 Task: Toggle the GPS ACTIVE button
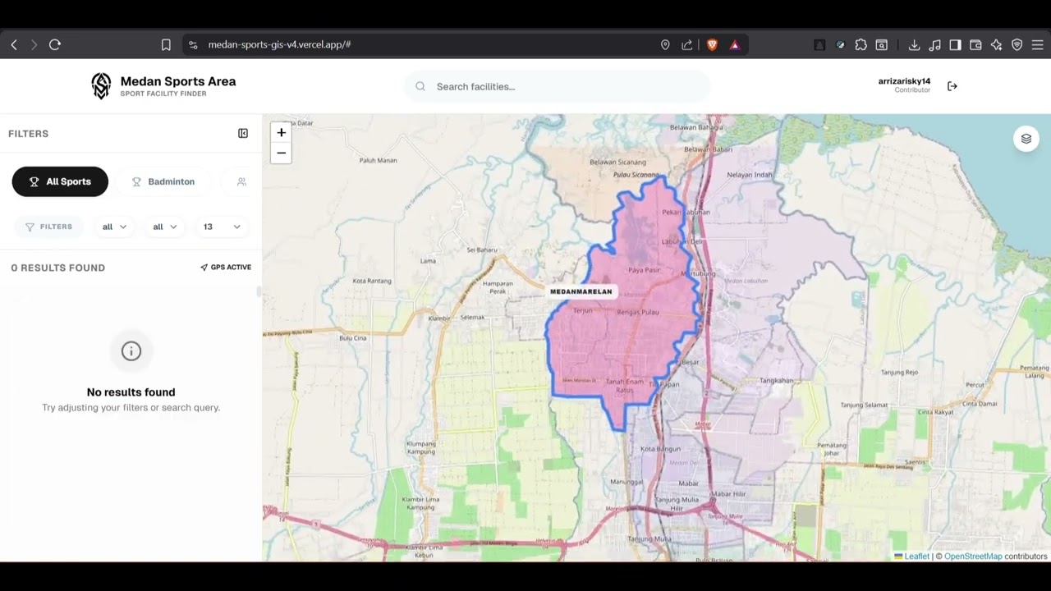(x=226, y=267)
